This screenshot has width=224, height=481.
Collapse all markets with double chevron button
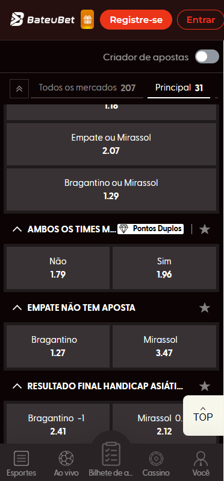(19, 89)
